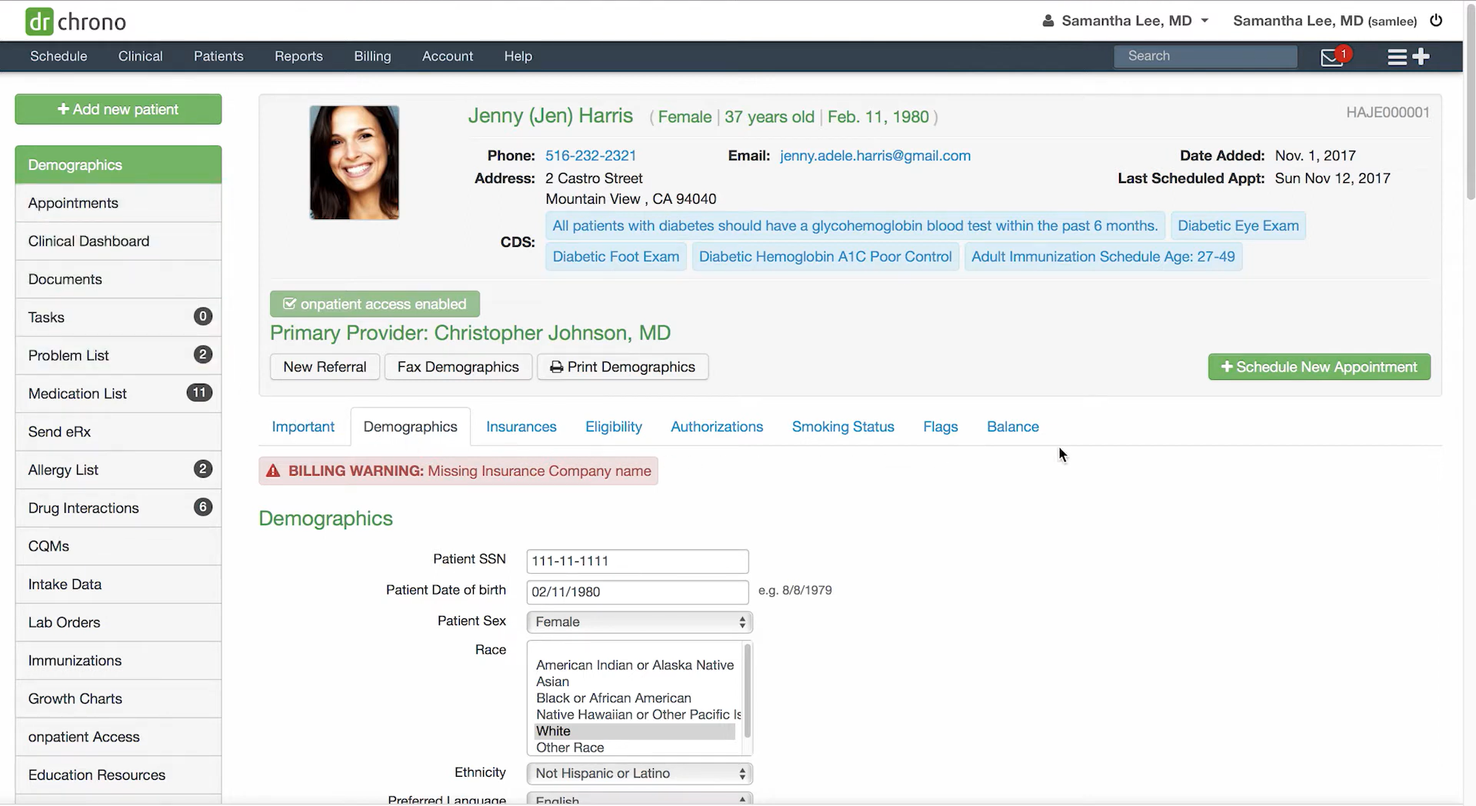Select White in the Race list
This screenshot has width=1476, height=806.
554,731
